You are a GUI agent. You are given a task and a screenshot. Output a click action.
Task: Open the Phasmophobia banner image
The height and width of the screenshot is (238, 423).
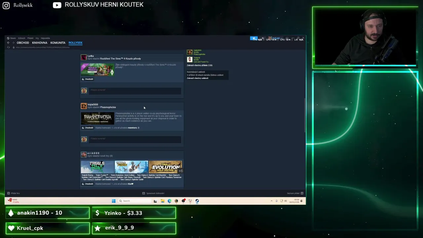97,118
